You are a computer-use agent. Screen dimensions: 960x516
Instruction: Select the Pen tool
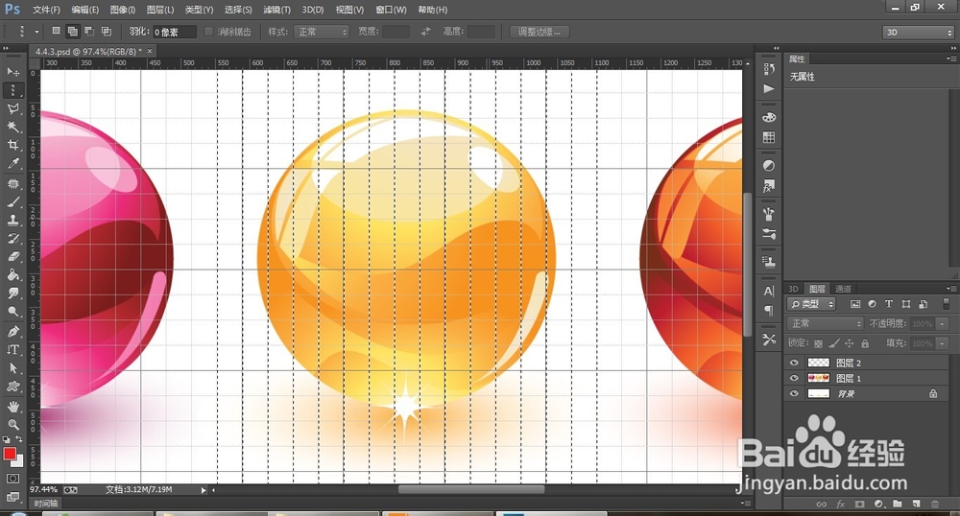coord(12,331)
